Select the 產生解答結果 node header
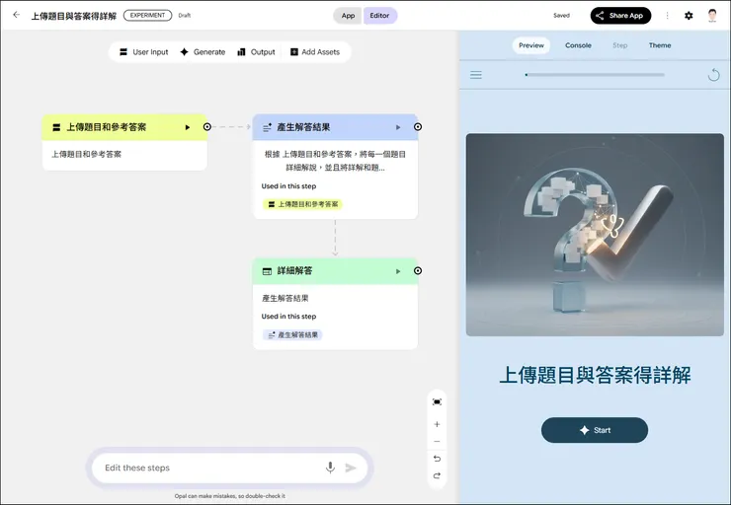 pyautogui.click(x=335, y=127)
